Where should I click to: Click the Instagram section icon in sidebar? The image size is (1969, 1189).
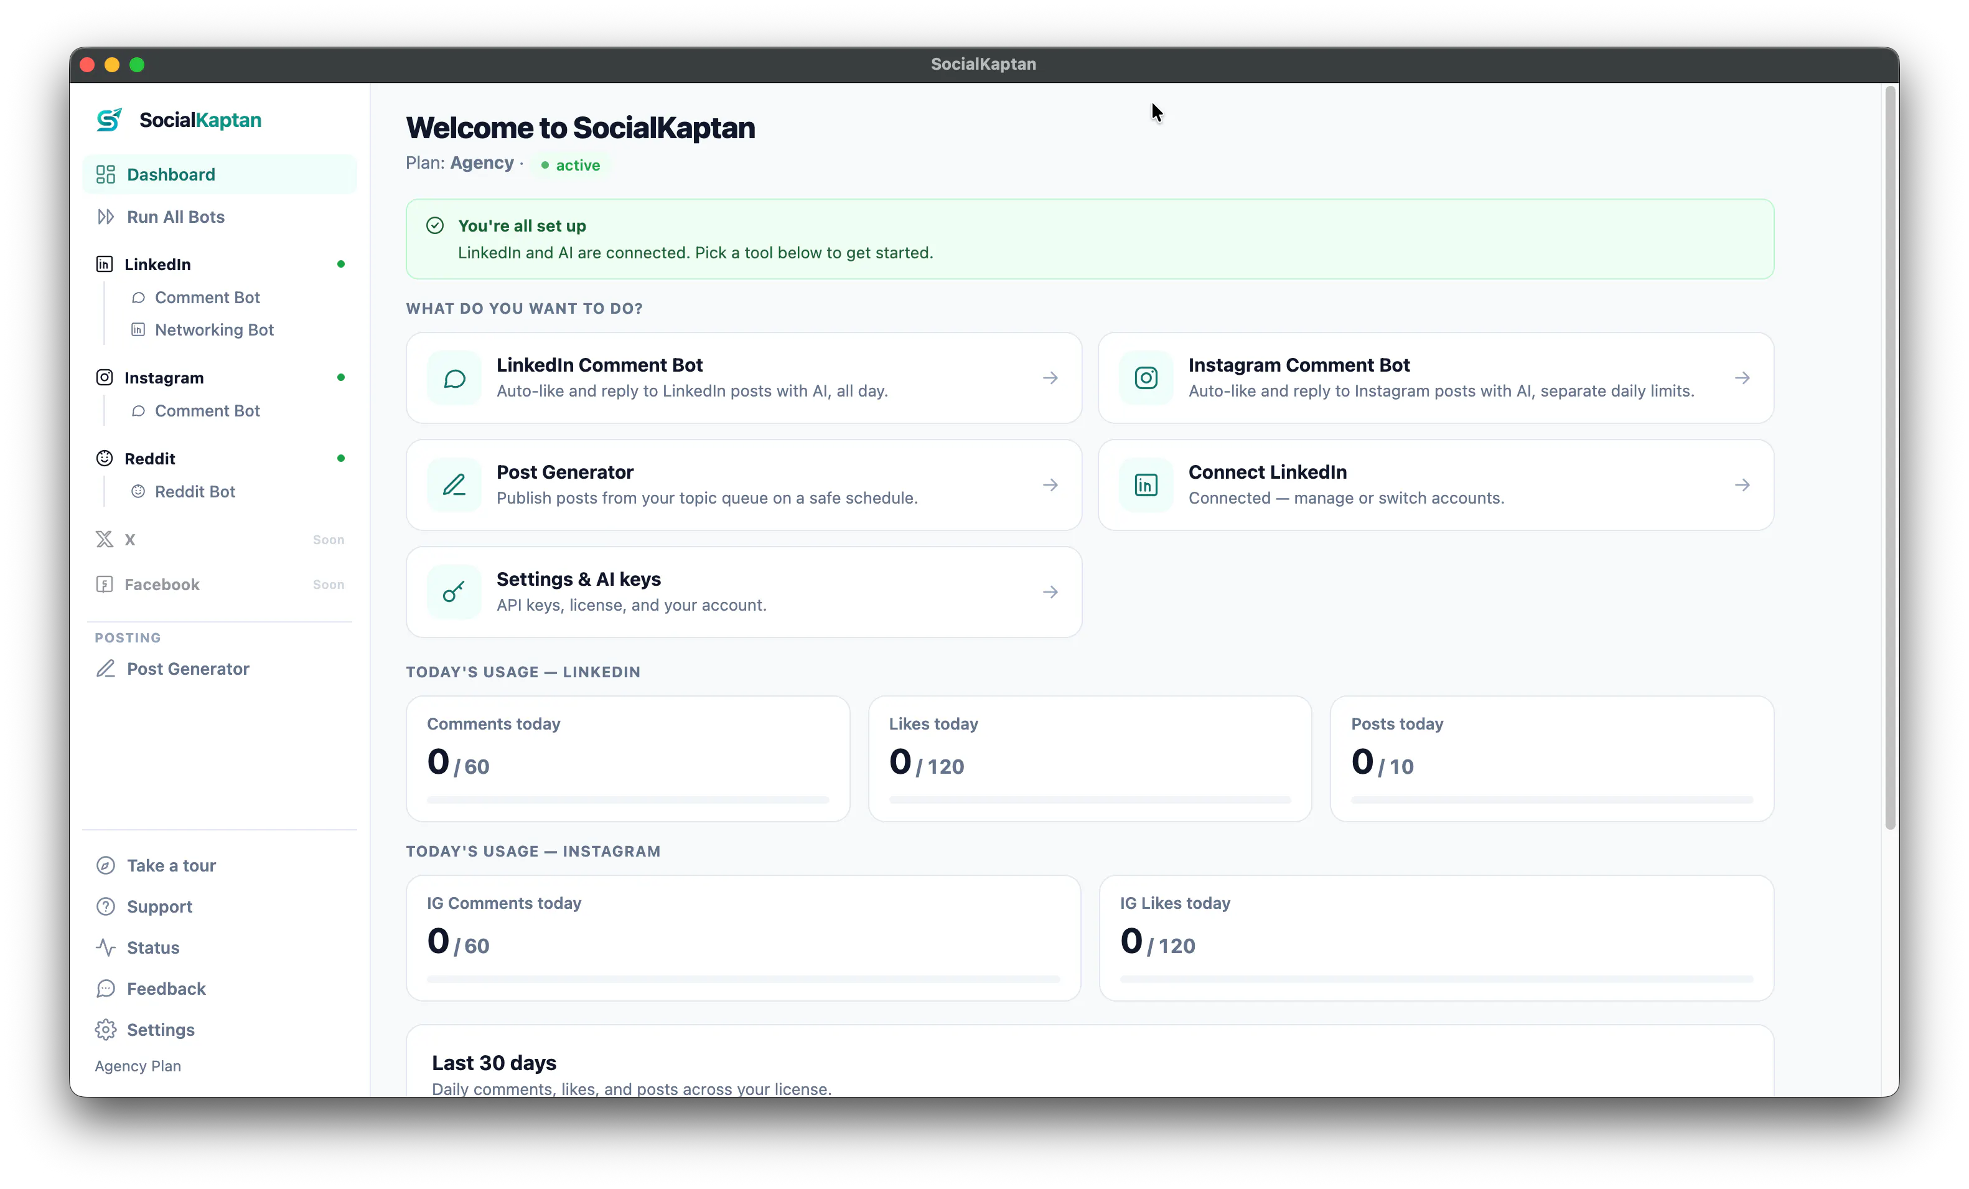(x=105, y=377)
